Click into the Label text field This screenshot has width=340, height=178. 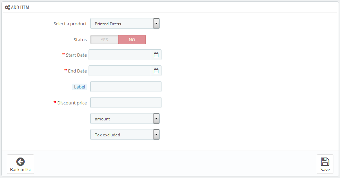[x=126, y=87]
